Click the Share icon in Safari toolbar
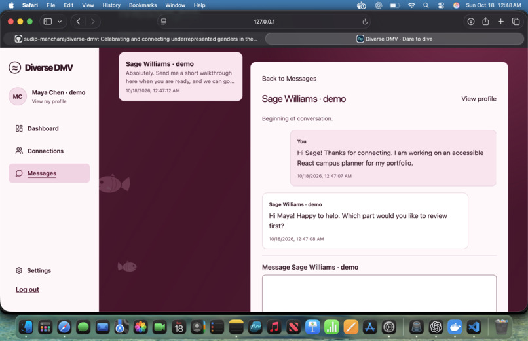The height and width of the screenshot is (341, 528). 485,22
